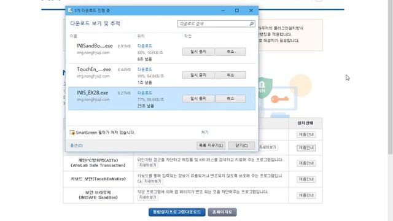Open 자세히보기 in the TouchEnNxKey row
The width and height of the screenshot is (393, 221).
click(153, 182)
